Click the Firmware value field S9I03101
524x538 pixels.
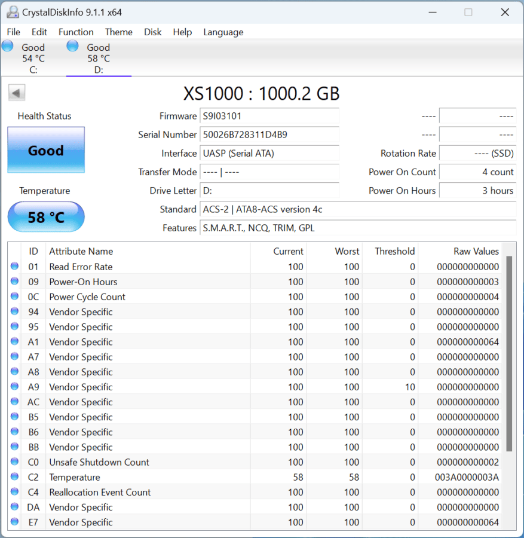[x=269, y=116]
